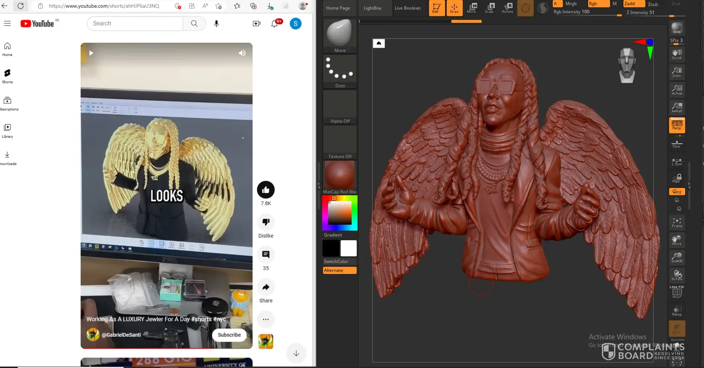
Task: Open YouTube notifications bell
Action: pyautogui.click(x=275, y=23)
